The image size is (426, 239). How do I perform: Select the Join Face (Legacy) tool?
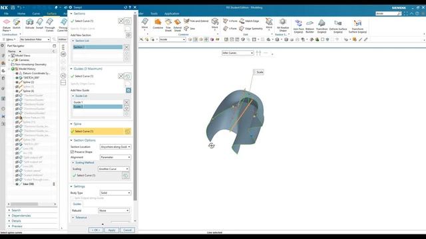298,26
